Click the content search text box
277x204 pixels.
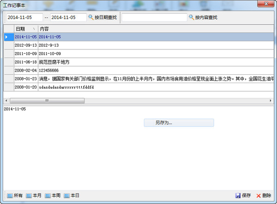(x=154, y=17)
